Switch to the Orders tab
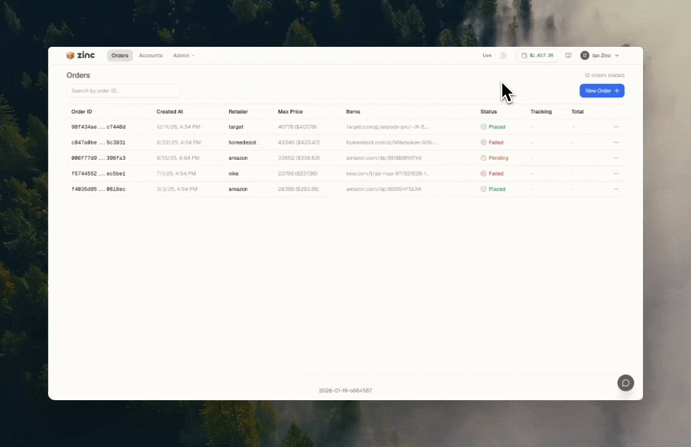The height and width of the screenshot is (447, 691). tap(120, 56)
